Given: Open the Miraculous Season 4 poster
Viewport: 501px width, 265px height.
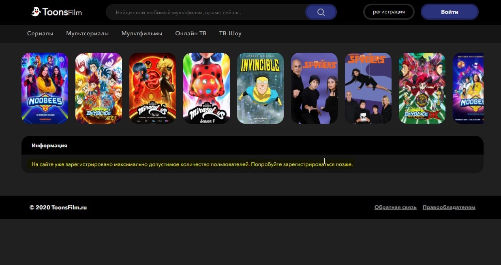Looking at the screenshot, I should [x=206, y=88].
